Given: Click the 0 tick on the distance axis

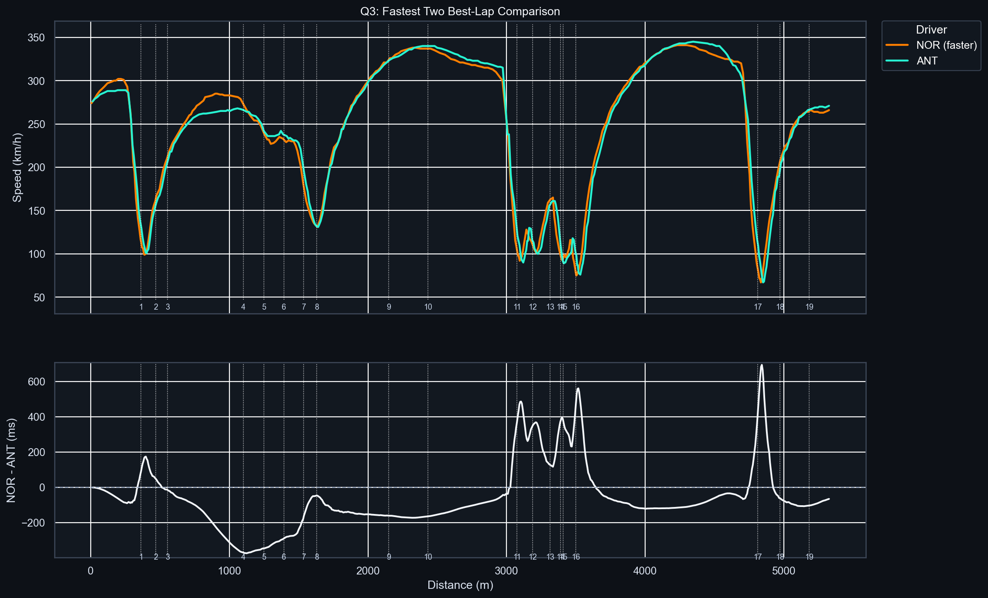Looking at the screenshot, I should [x=91, y=571].
